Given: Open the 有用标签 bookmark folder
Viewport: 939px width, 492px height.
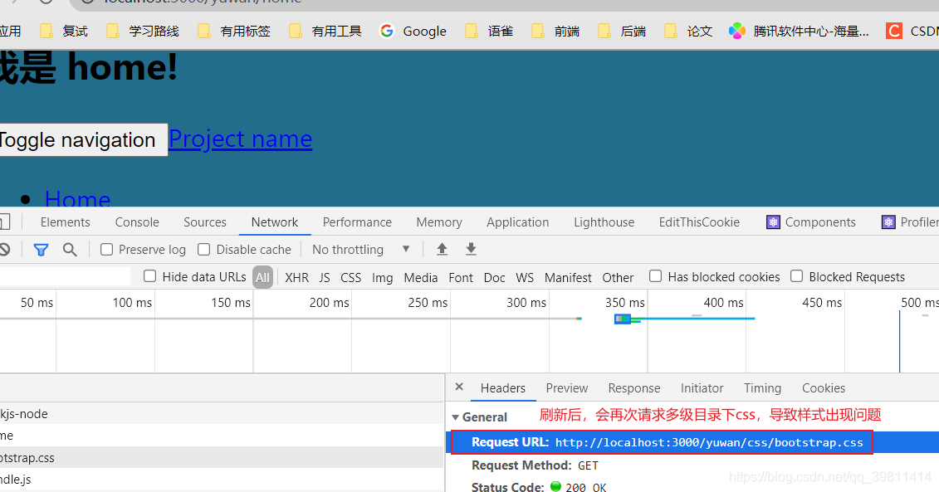Looking at the screenshot, I should click(x=234, y=31).
